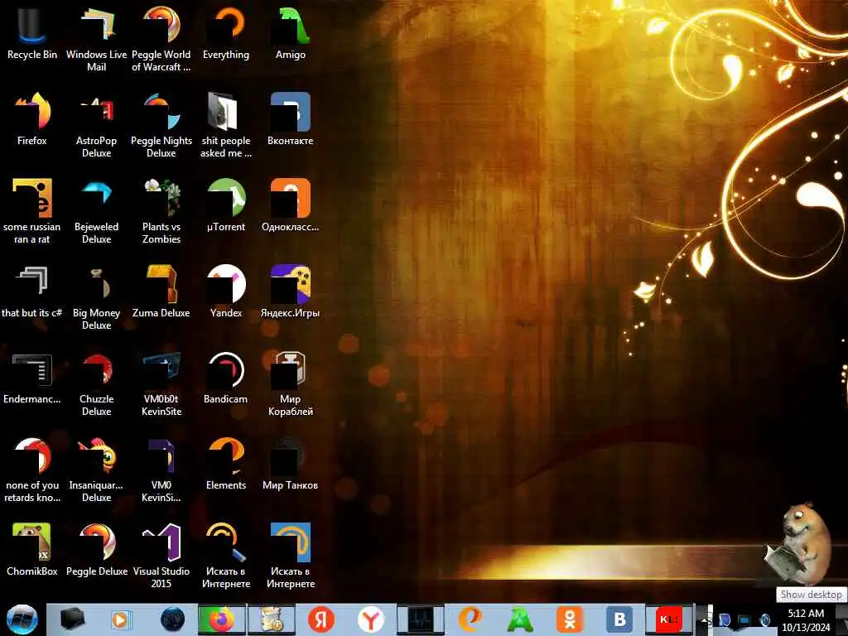Click the AstroPop Deluxe game icon
This screenshot has width=848, height=636.
pyautogui.click(x=96, y=124)
